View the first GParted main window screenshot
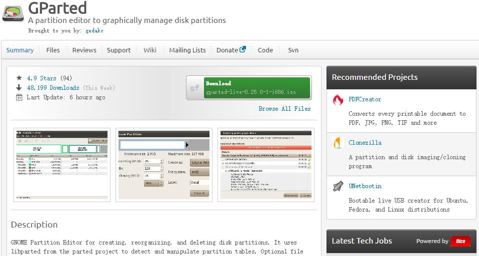Viewport: 479px width, 256px height. [61, 164]
